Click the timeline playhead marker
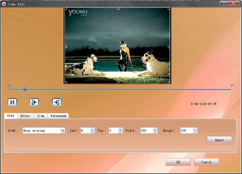Image resolution: width=242 pixels, height=174 pixels. click(x=25, y=89)
